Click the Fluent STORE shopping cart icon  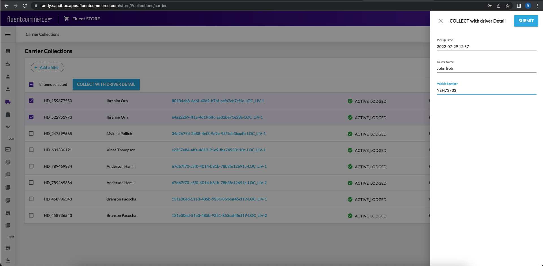tap(67, 19)
